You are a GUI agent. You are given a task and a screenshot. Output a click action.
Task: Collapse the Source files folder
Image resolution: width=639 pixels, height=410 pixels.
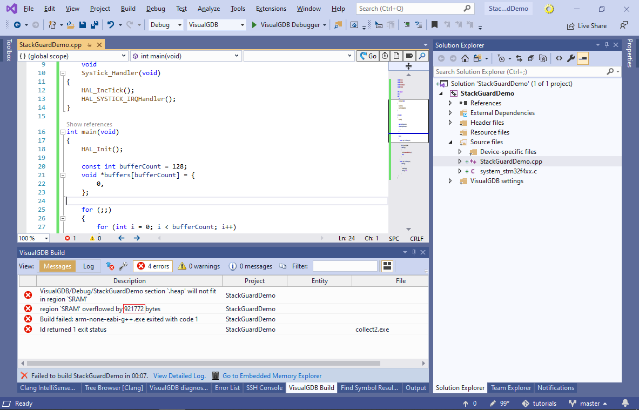pyautogui.click(x=450, y=142)
